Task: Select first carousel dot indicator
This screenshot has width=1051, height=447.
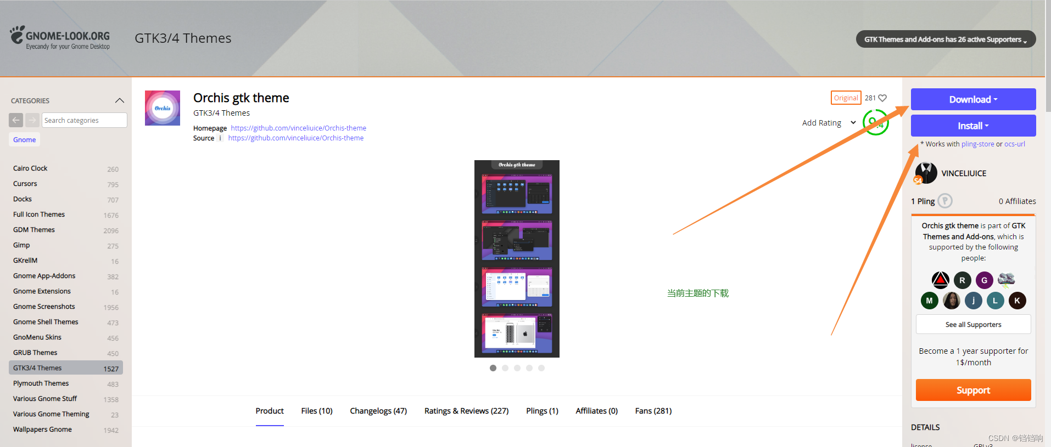Action: [x=493, y=368]
